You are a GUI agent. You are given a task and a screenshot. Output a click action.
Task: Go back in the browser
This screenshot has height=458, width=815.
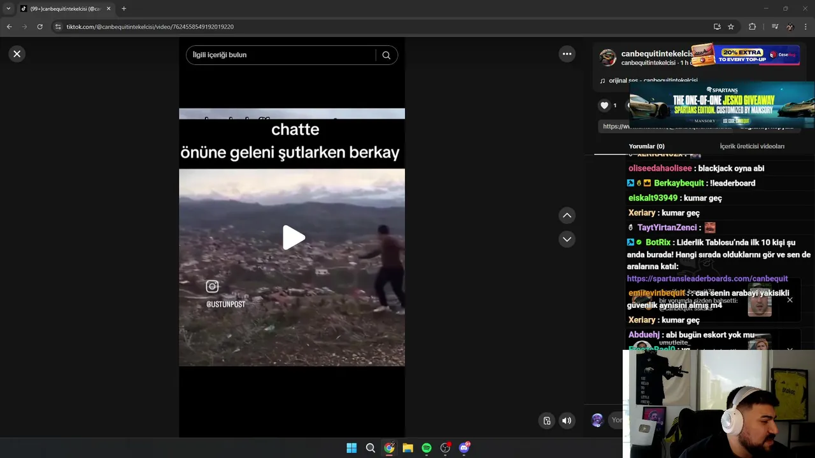click(9, 27)
